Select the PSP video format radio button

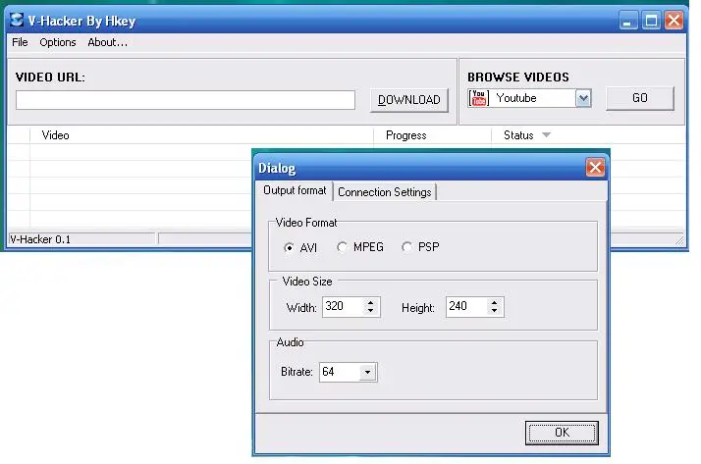[406, 247]
